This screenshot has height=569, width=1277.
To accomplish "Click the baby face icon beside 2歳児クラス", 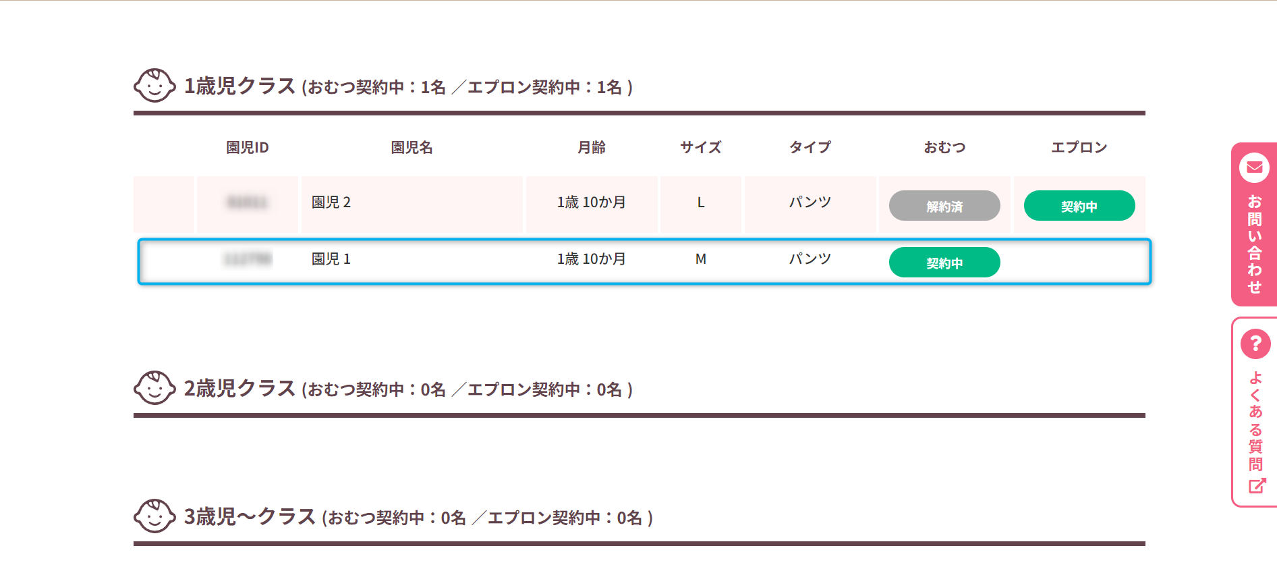I will [154, 388].
